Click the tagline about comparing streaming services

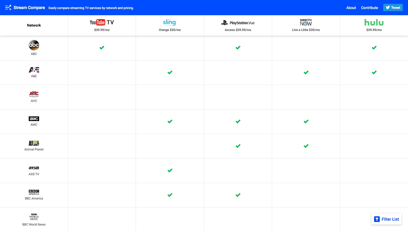91,8
